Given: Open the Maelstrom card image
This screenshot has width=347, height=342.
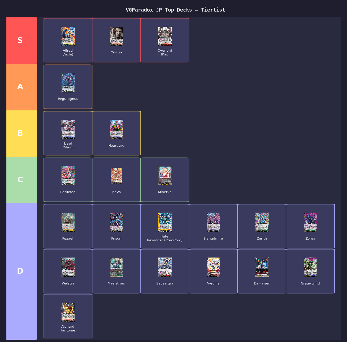Looking at the screenshot, I should (x=117, y=267).
